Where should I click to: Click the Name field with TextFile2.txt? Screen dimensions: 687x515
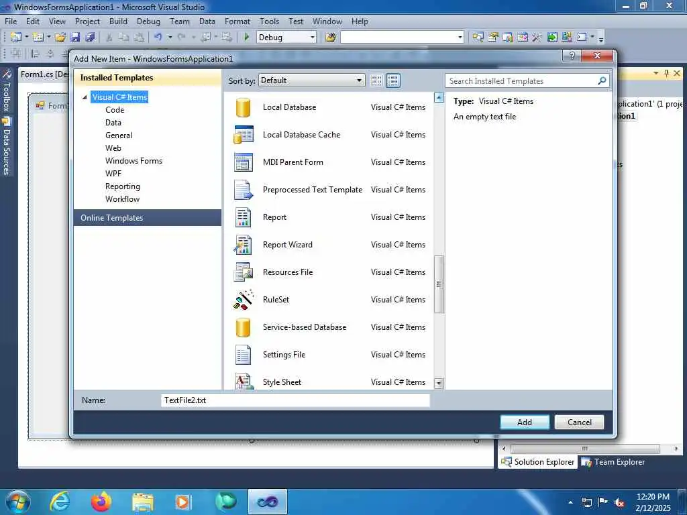[x=295, y=400]
